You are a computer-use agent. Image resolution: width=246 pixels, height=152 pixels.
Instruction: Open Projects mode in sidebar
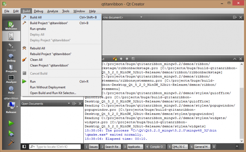click(11, 69)
